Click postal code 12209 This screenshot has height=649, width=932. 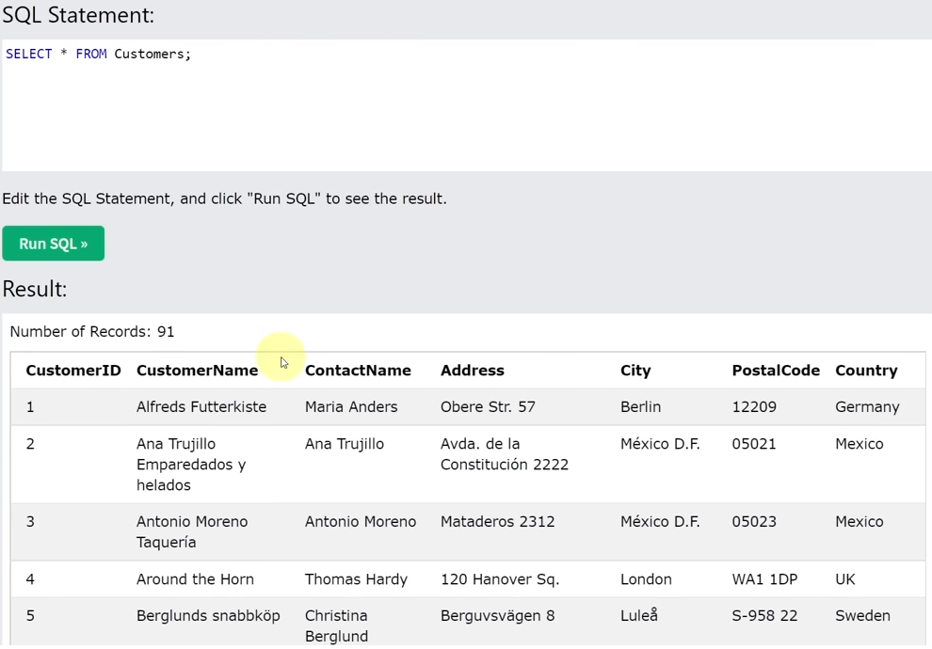754,406
